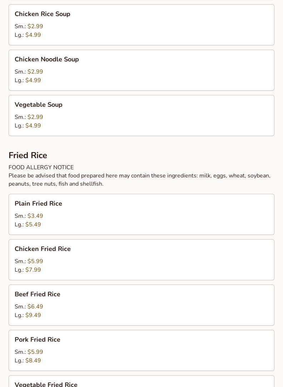283x387 pixels.
Task: Select large Vegetable Soup at $4.99
Action: click(33, 126)
